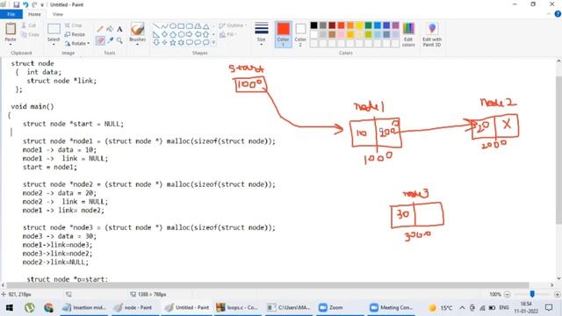
Task: Click the Redo arrow in title bar
Action: (x=34, y=4)
